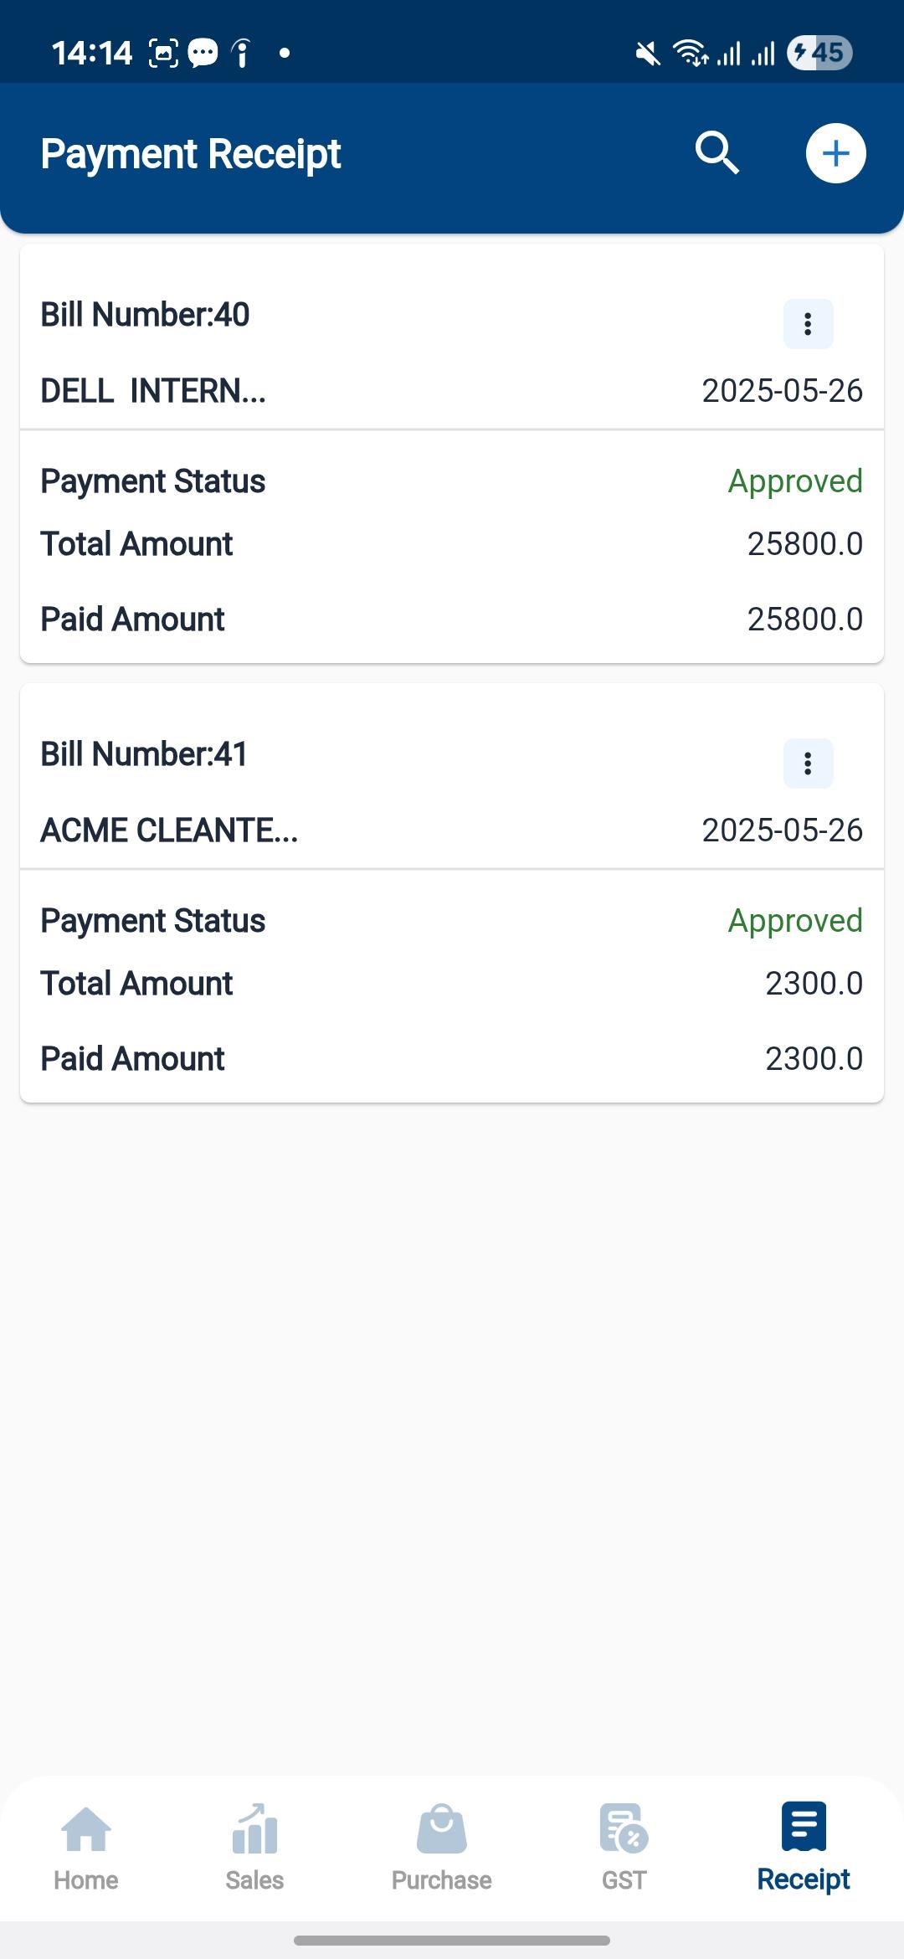Open options menu for Bill Number 41
Viewport: 904px width, 1959px height.
808,764
